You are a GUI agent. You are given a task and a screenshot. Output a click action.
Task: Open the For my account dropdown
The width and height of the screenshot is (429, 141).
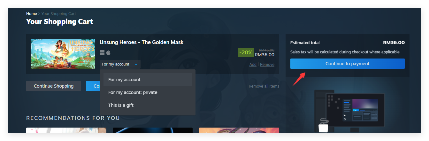pyautogui.click(x=120, y=64)
